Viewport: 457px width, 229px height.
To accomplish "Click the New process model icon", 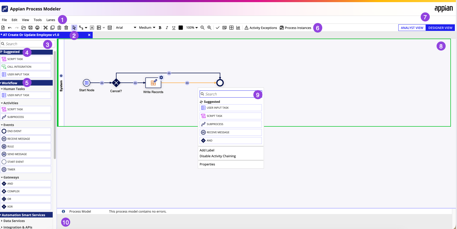I will [x=3, y=28].
